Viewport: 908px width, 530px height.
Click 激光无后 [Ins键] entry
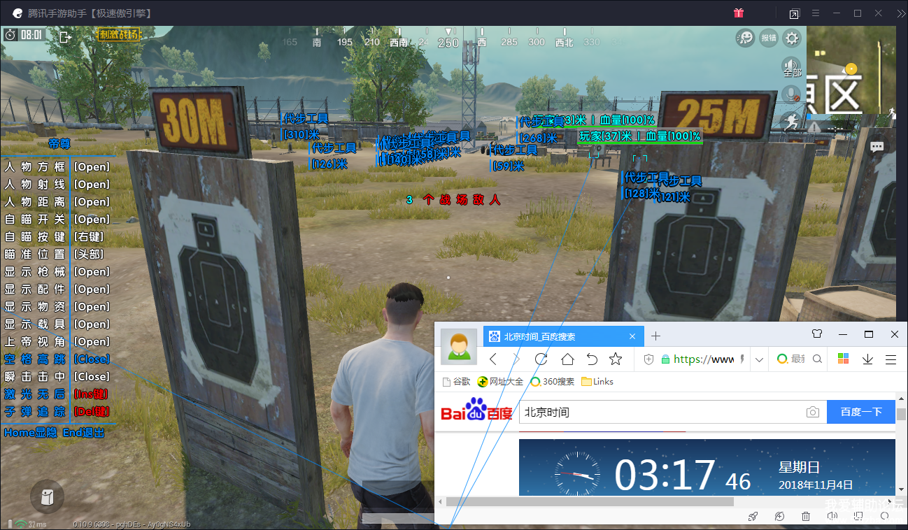(x=57, y=394)
